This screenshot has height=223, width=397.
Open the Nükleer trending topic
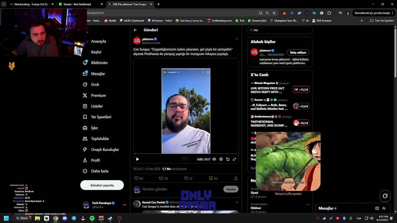click(x=256, y=208)
